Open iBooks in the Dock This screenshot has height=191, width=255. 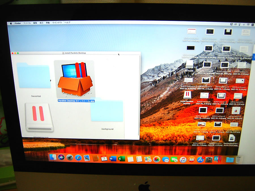(192, 160)
